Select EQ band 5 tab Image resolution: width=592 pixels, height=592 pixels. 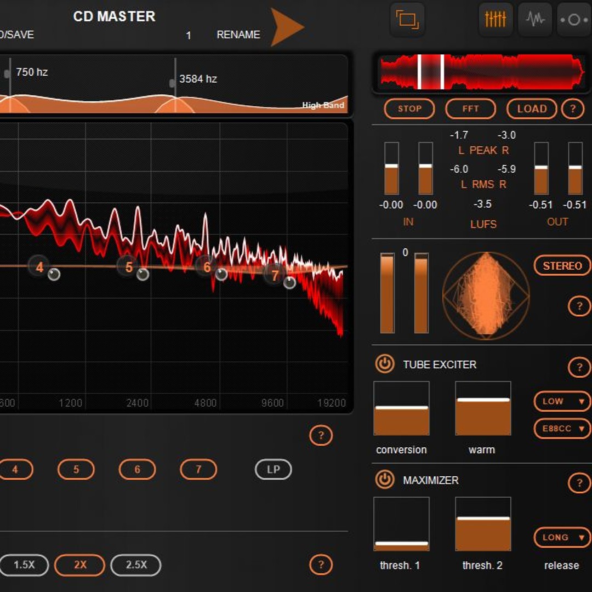[76, 469]
